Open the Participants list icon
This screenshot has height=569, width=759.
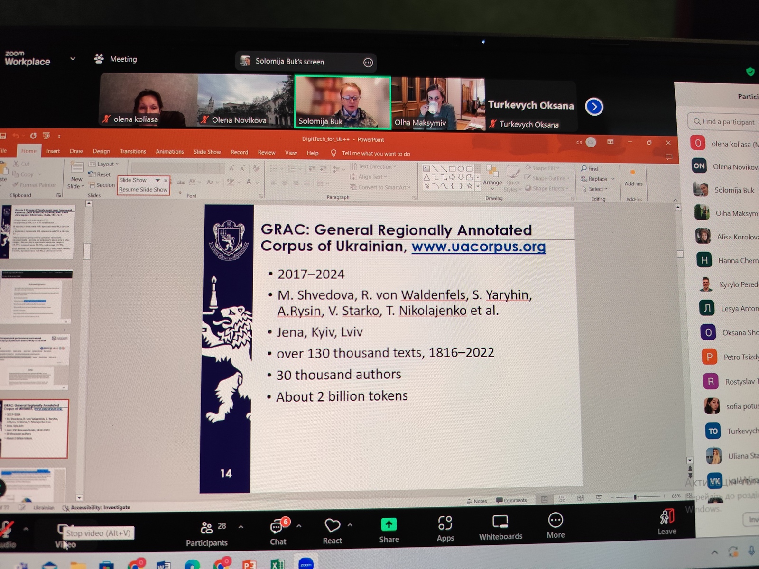(207, 528)
